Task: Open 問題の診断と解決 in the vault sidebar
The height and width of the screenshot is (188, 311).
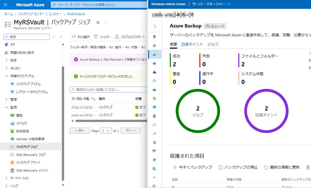Action: pos(22,53)
